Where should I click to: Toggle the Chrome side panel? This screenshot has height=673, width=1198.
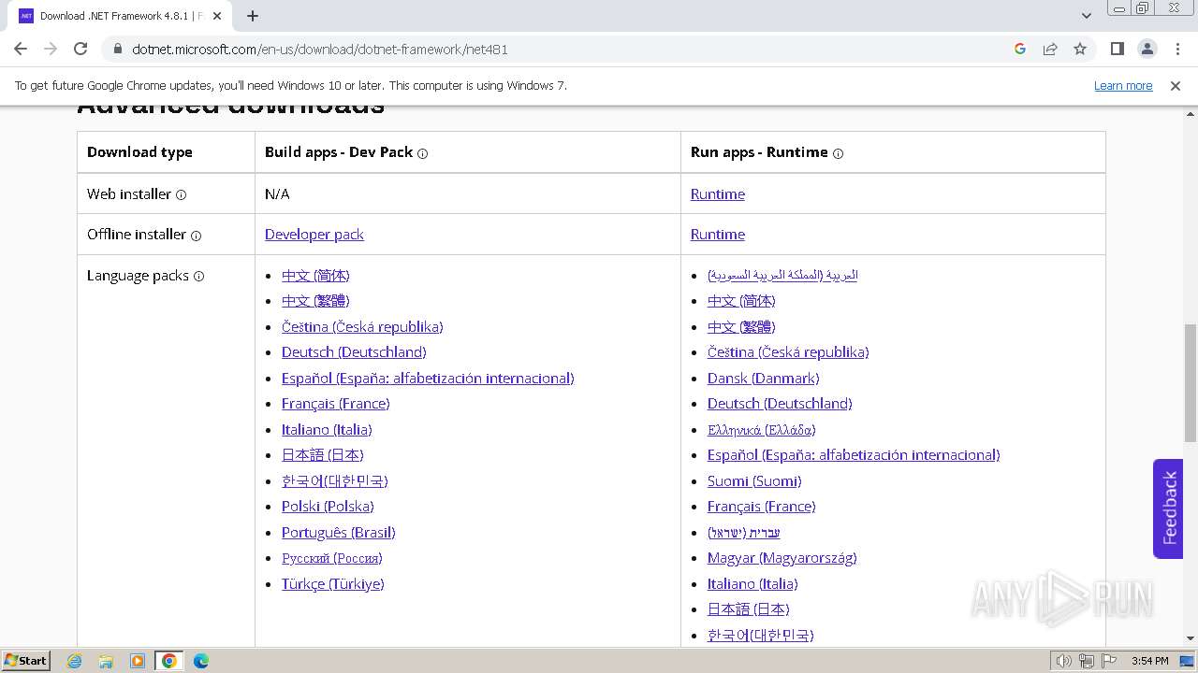tap(1117, 49)
